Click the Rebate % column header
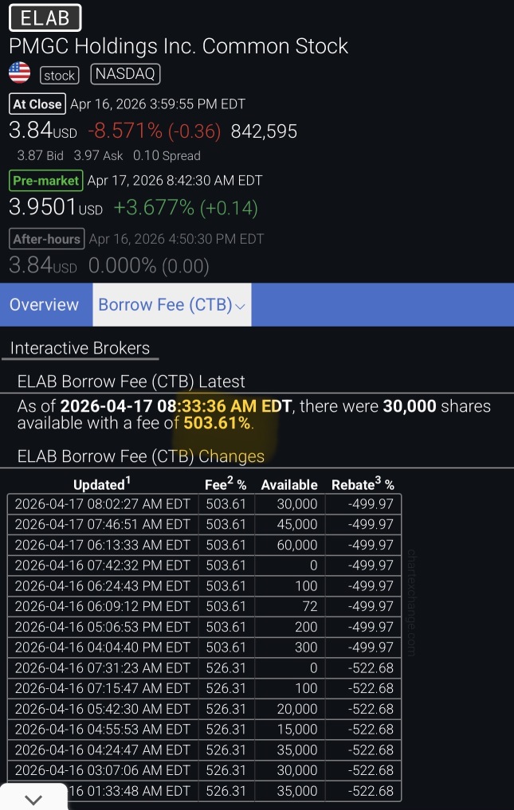The image size is (514, 810). coord(363,484)
